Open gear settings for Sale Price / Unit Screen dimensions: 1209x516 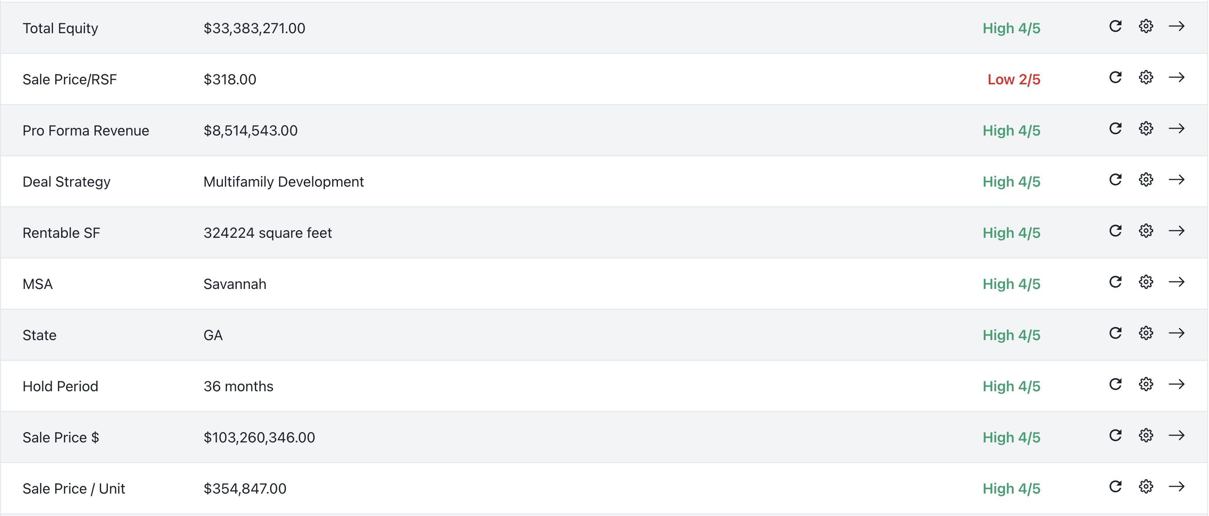pos(1146,486)
